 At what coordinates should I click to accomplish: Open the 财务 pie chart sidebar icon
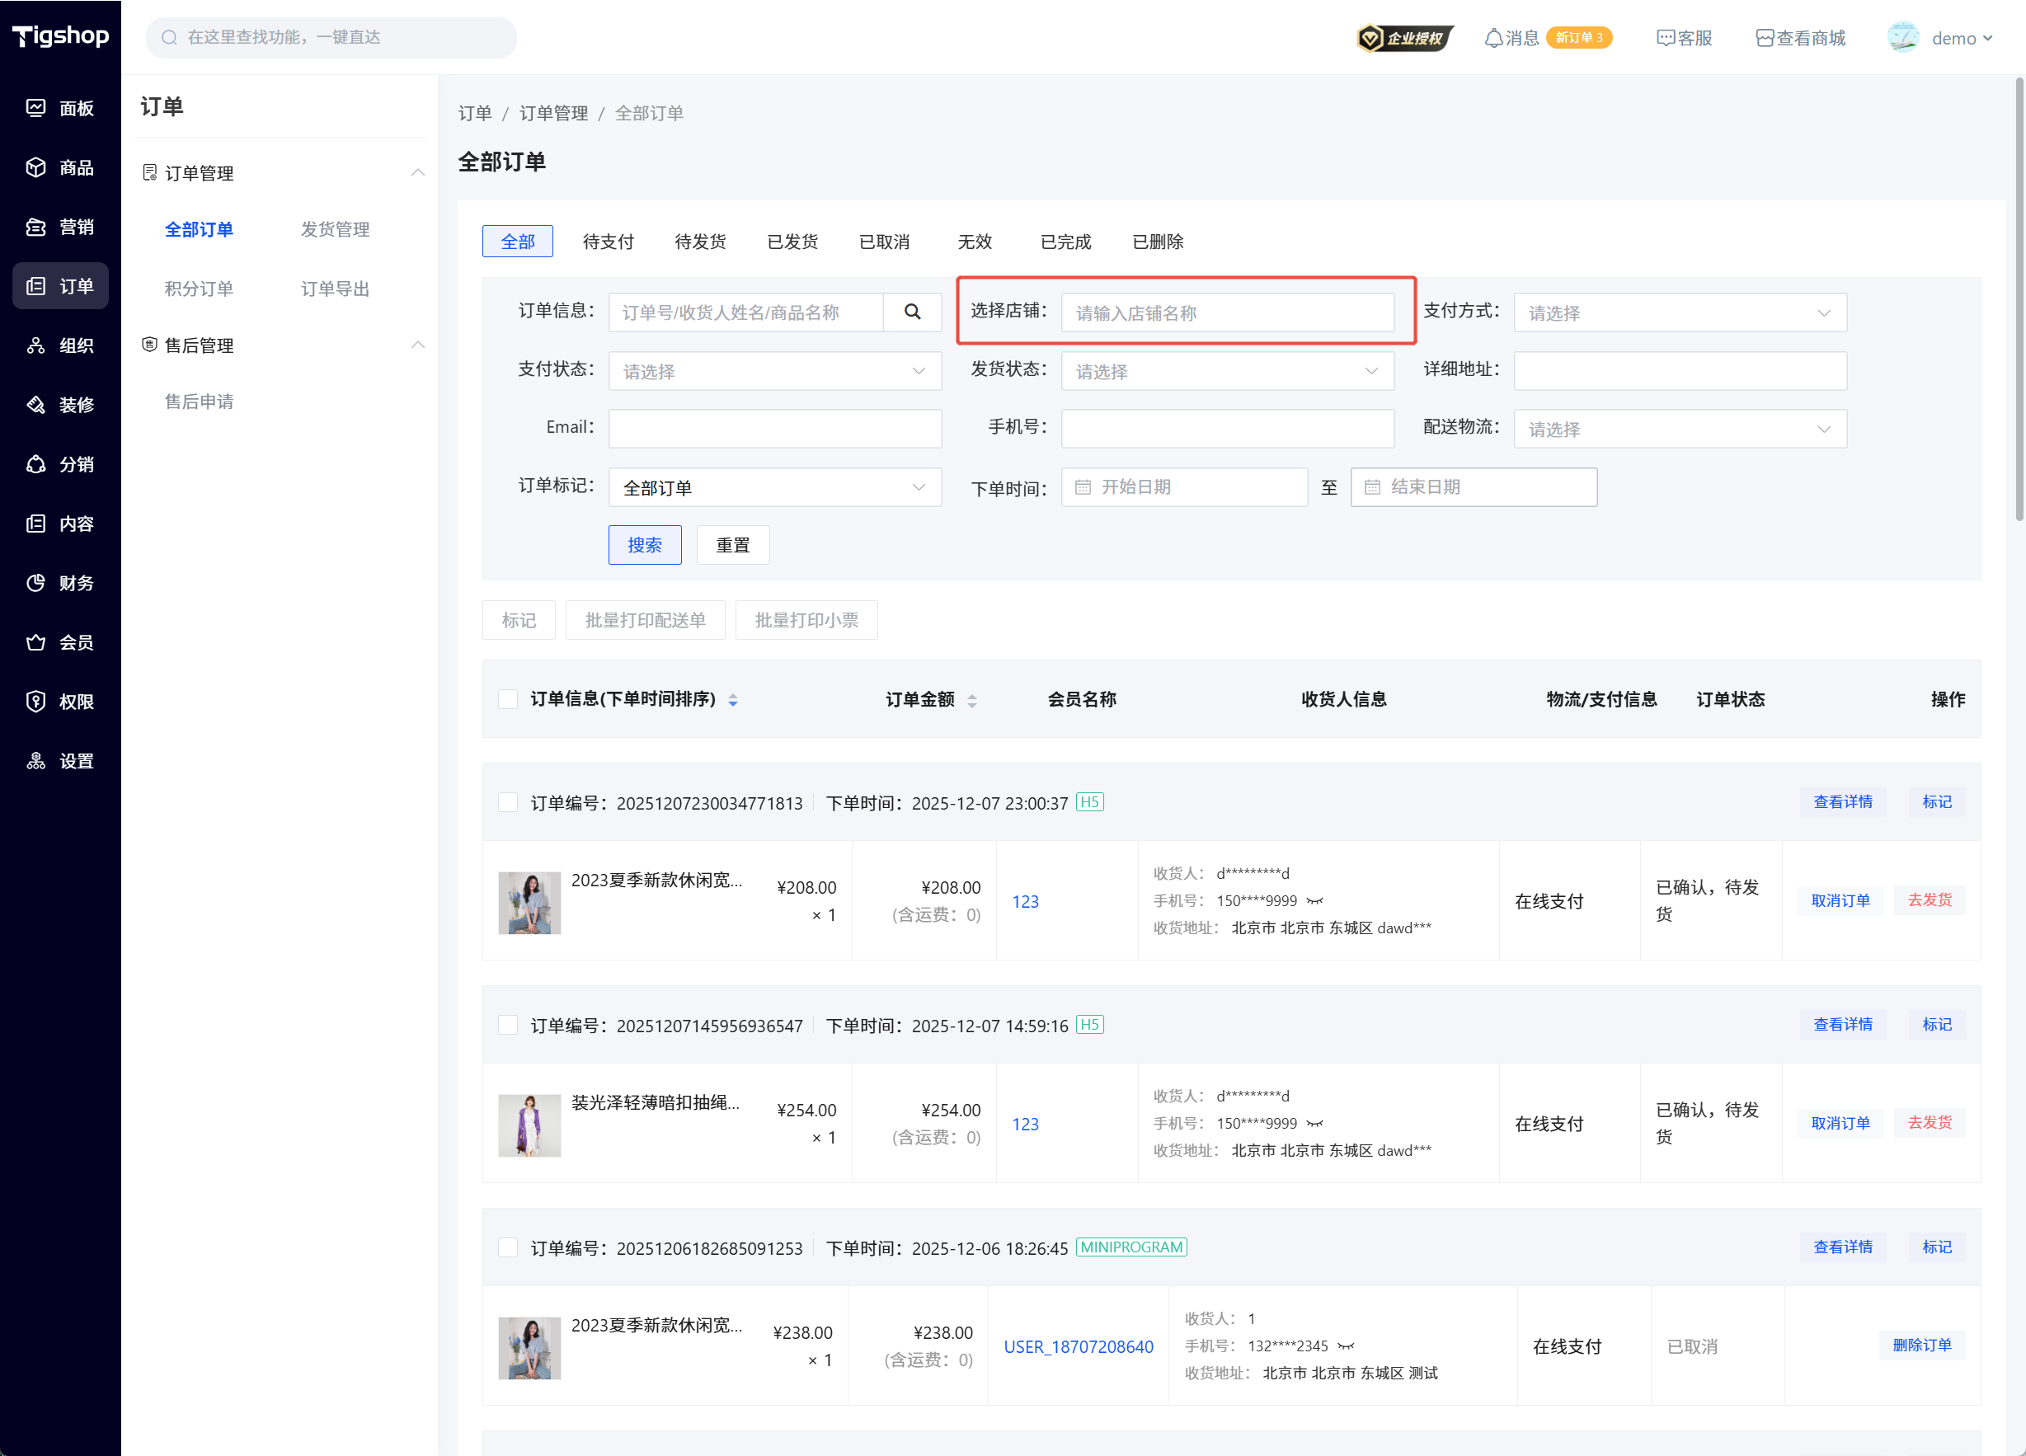tap(35, 583)
